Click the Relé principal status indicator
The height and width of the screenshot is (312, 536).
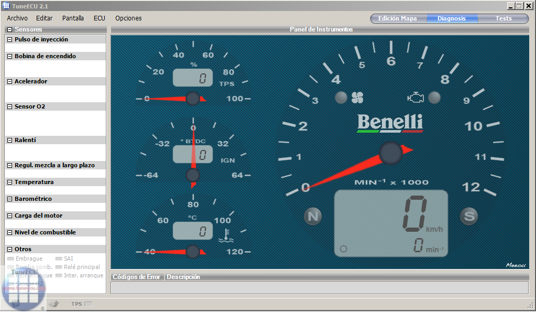point(59,267)
